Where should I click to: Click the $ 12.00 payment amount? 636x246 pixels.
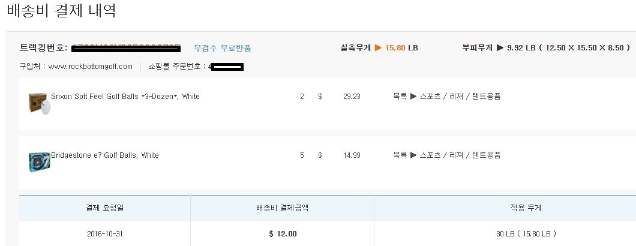(283, 233)
